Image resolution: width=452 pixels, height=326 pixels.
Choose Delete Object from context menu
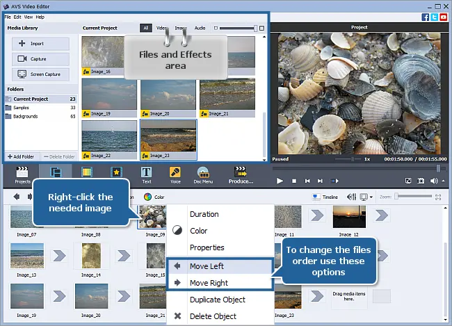coord(220,316)
